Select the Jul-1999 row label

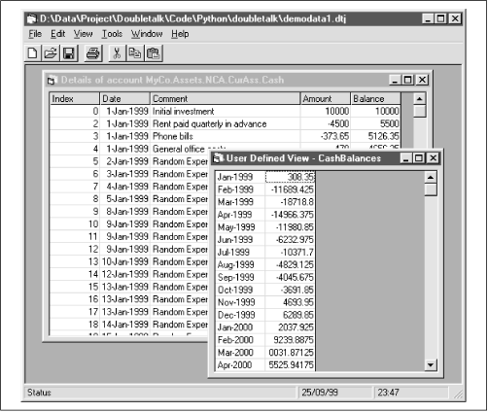[x=240, y=253]
